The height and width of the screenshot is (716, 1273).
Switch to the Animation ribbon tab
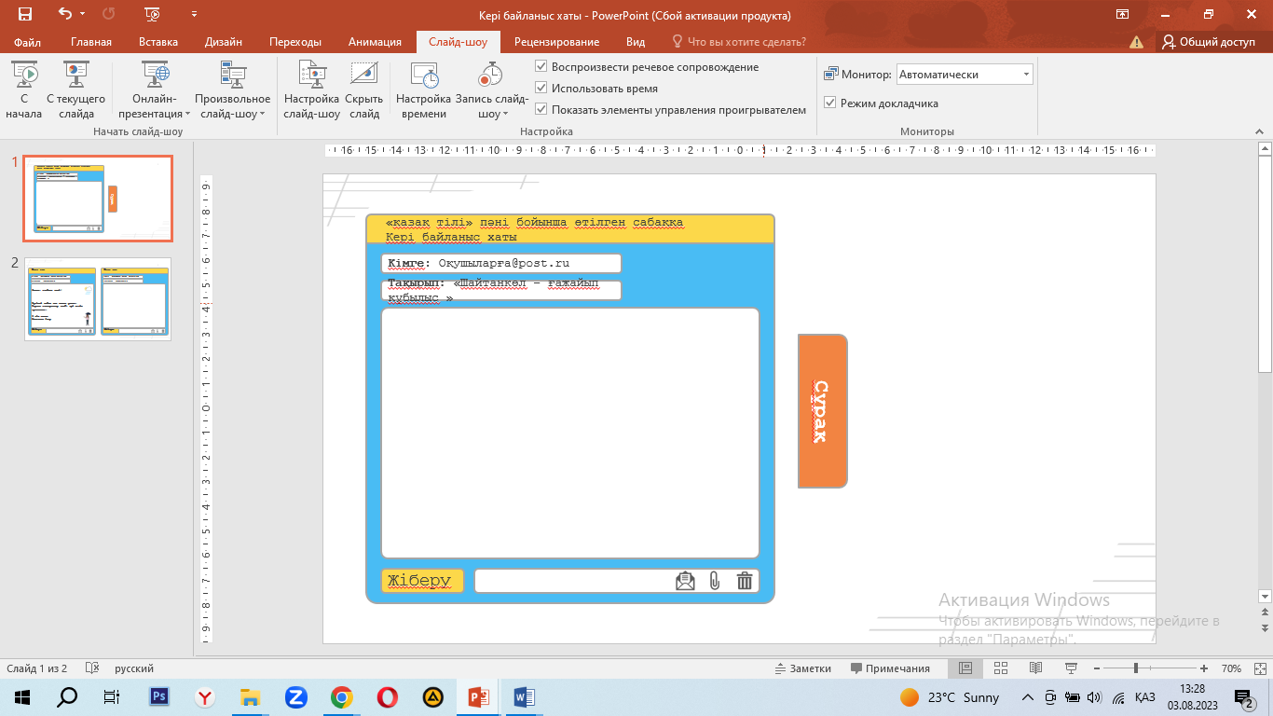coord(375,42)
